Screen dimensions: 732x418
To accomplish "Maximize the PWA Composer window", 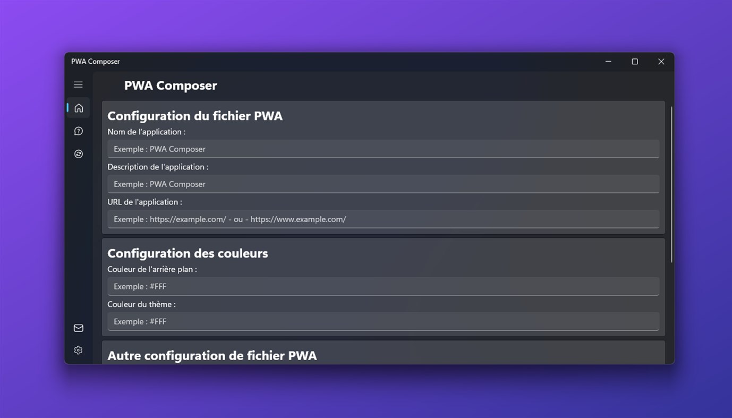I will coord(635,62).
